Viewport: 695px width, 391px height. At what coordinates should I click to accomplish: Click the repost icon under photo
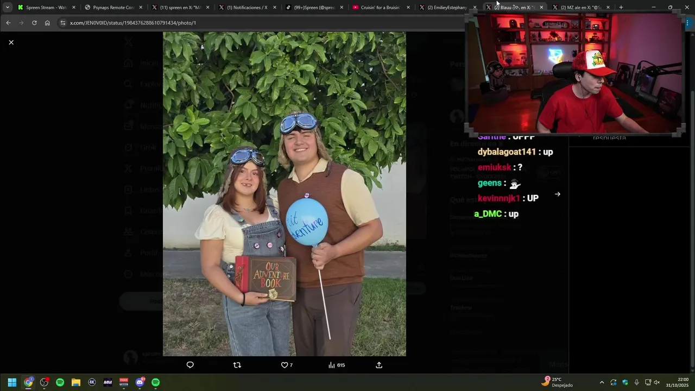tap(237, 365)
